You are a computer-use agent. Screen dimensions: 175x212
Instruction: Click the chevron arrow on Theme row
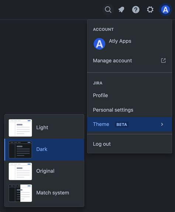point(162,124)
